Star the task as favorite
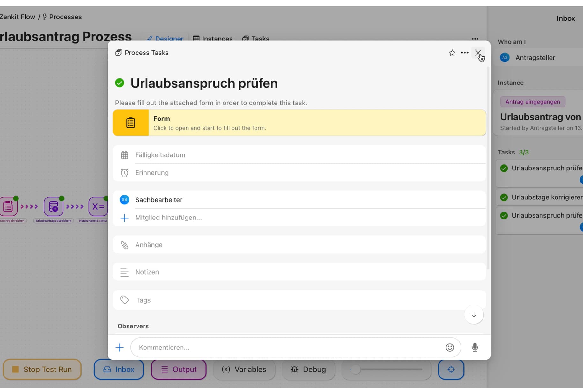 pos(452,53)
